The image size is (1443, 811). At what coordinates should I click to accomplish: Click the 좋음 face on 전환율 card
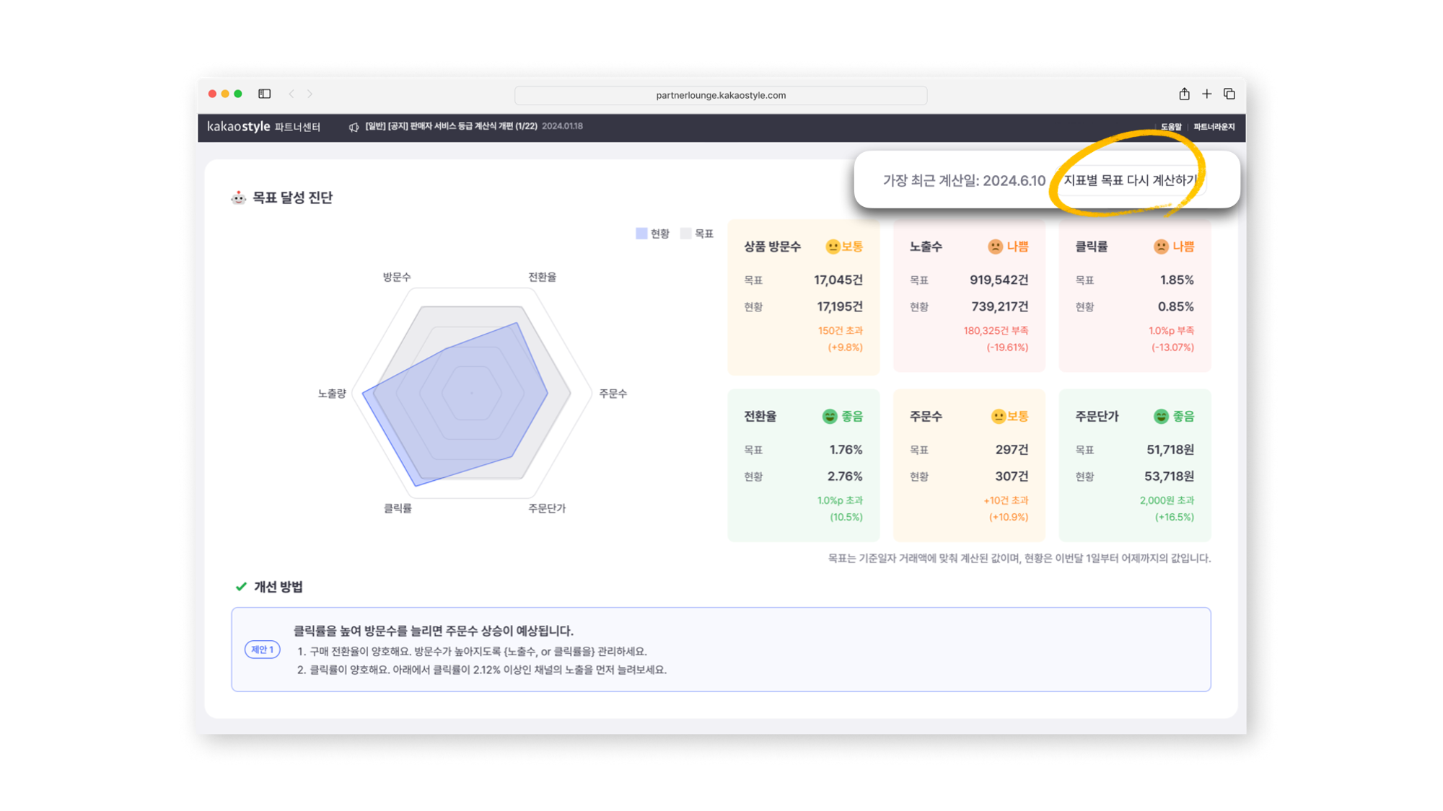[x=830, y=417]
